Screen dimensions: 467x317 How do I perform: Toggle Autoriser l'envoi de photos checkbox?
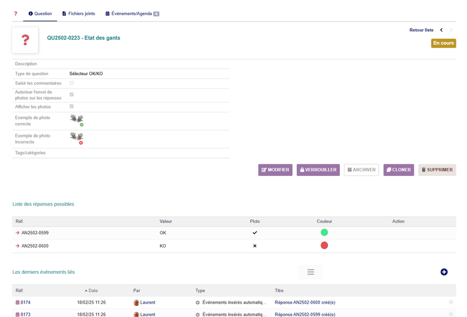[71, 94]
